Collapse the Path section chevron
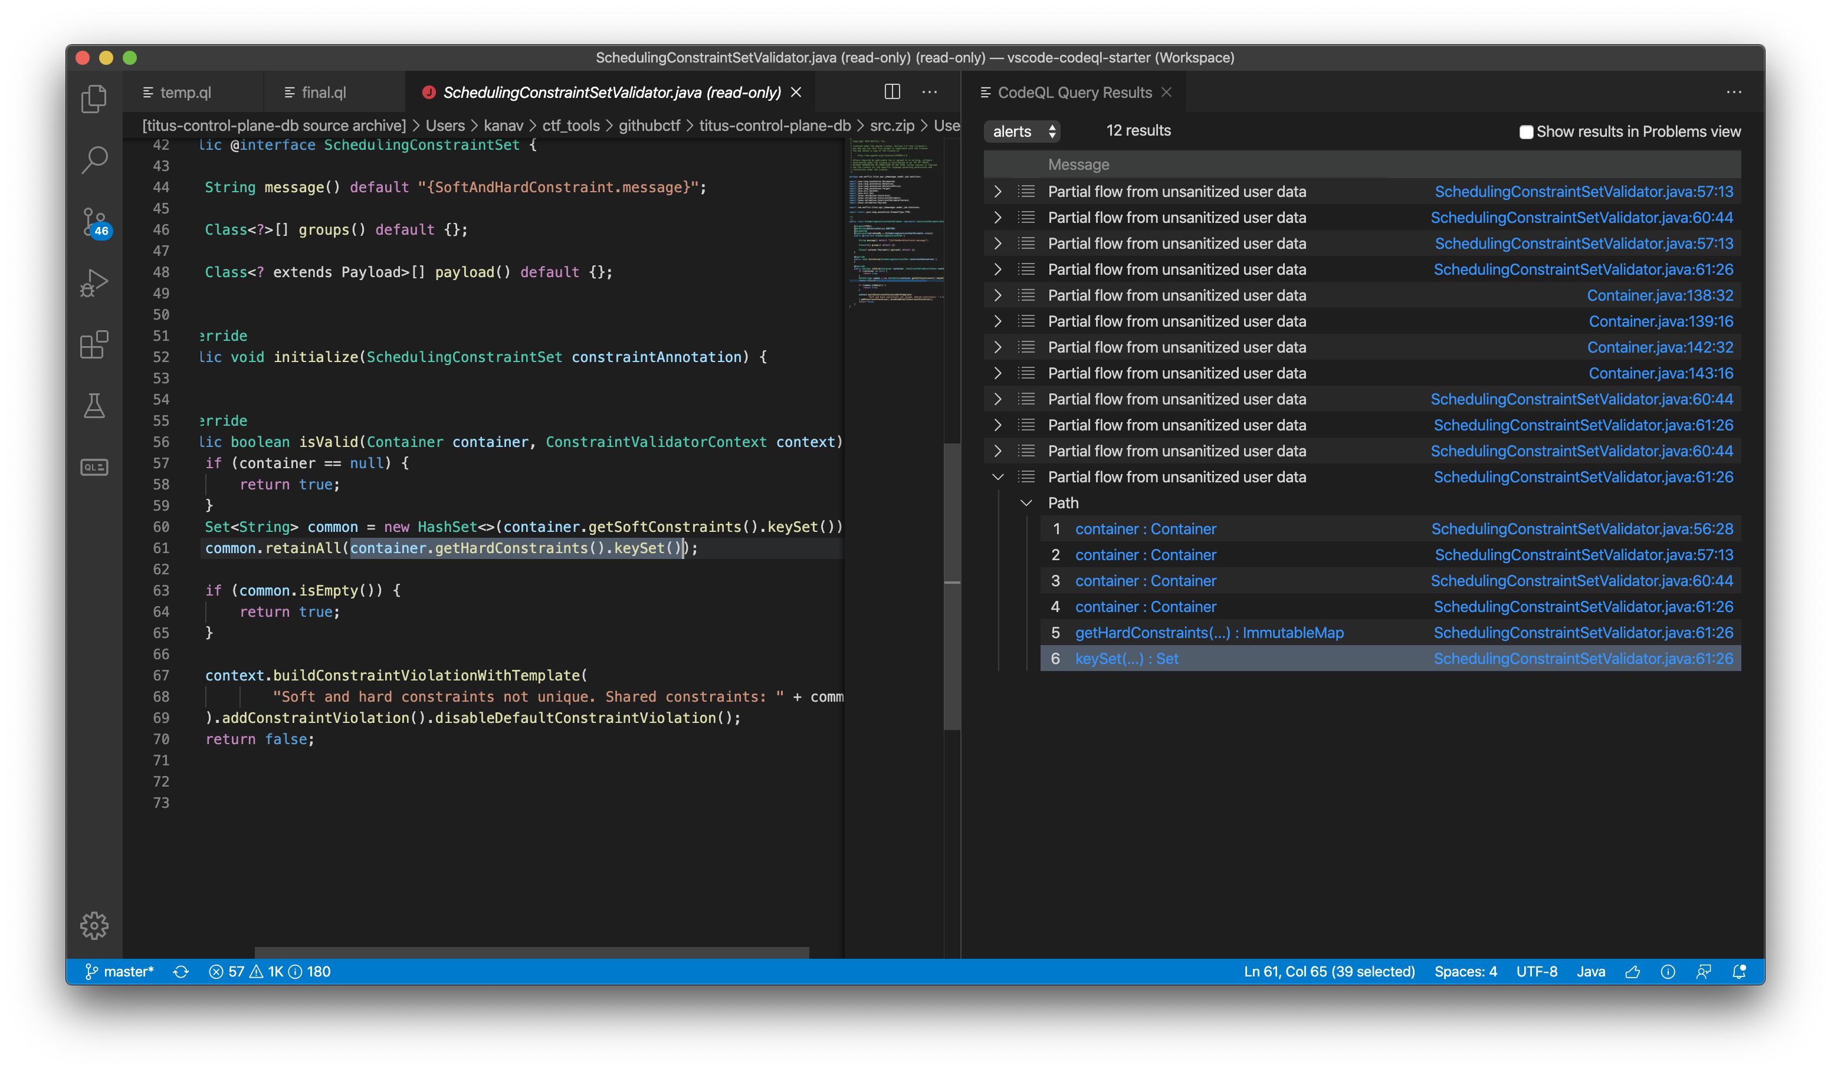The height and width of the screenshot is (1072, 1831). (1026, 504)
